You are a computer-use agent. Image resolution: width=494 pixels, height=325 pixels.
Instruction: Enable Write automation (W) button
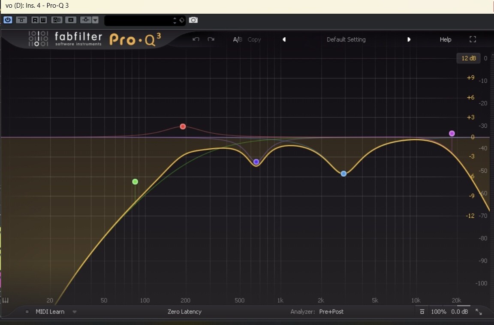coord(43,20)
